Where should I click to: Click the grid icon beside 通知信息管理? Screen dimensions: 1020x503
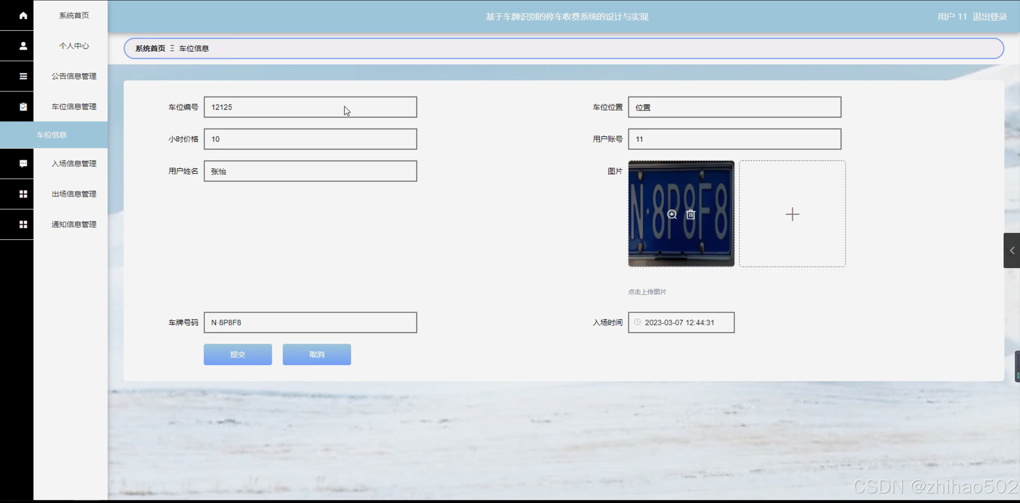coord(23,224)
